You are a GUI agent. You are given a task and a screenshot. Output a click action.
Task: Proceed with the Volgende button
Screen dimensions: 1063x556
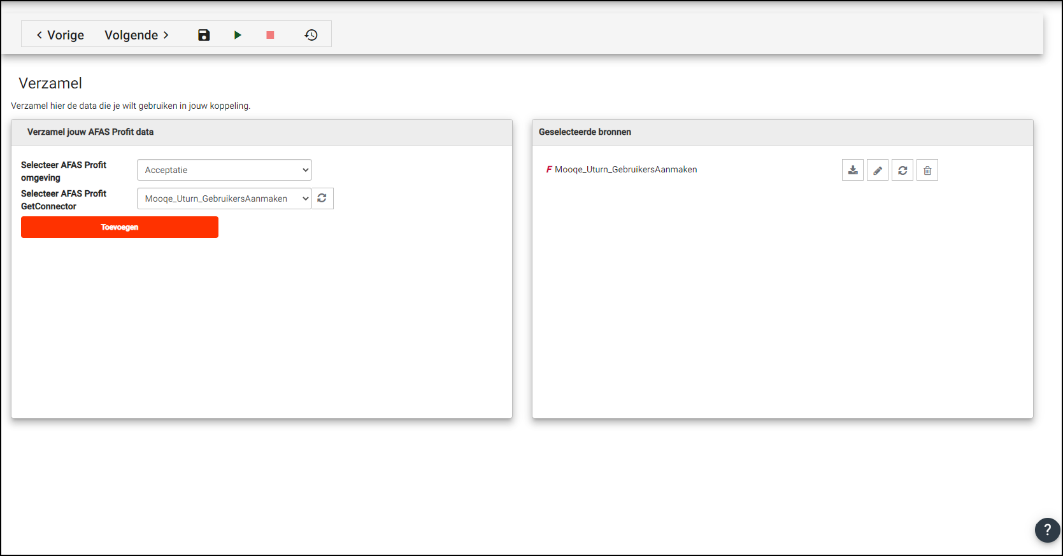136,35
